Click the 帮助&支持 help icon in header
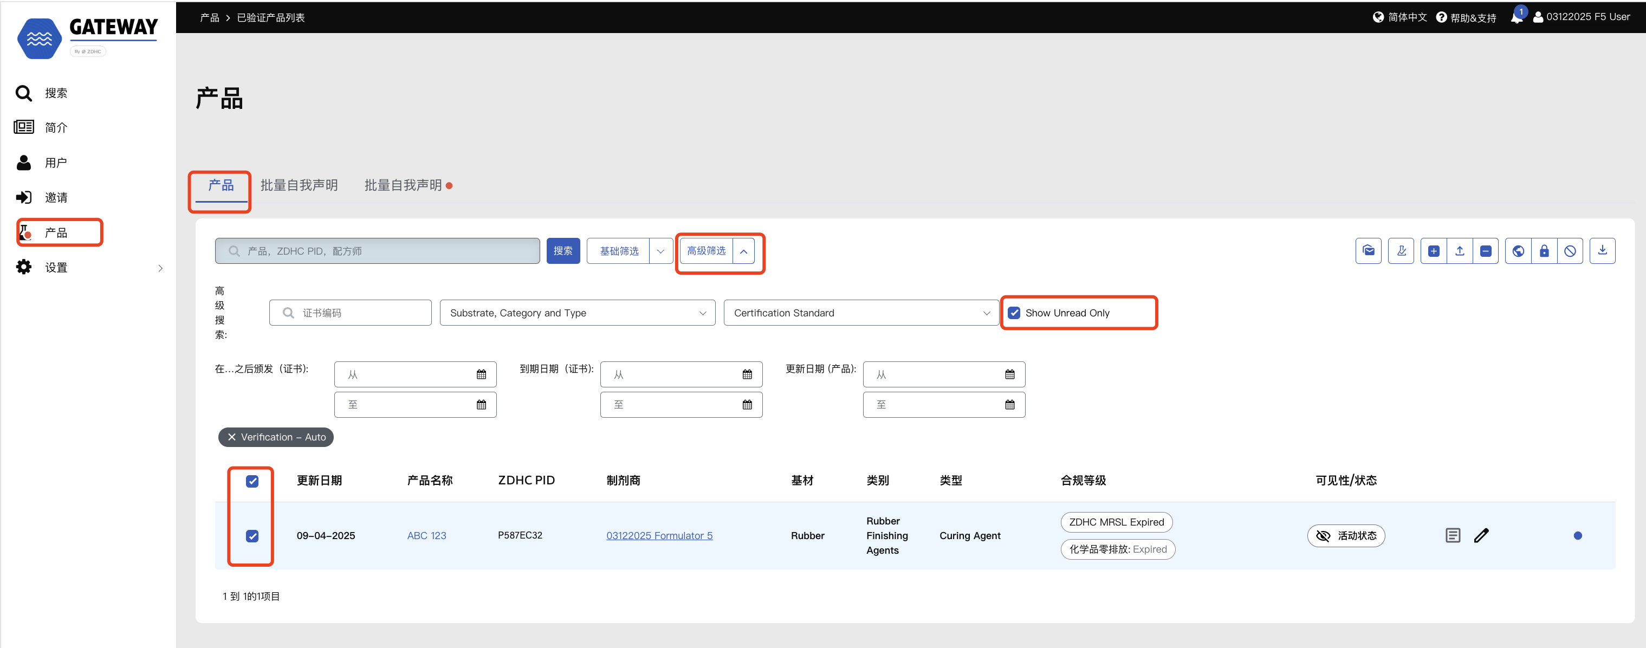The width and height of the screenshot is (1646, 648). [x=1442, y=17]
